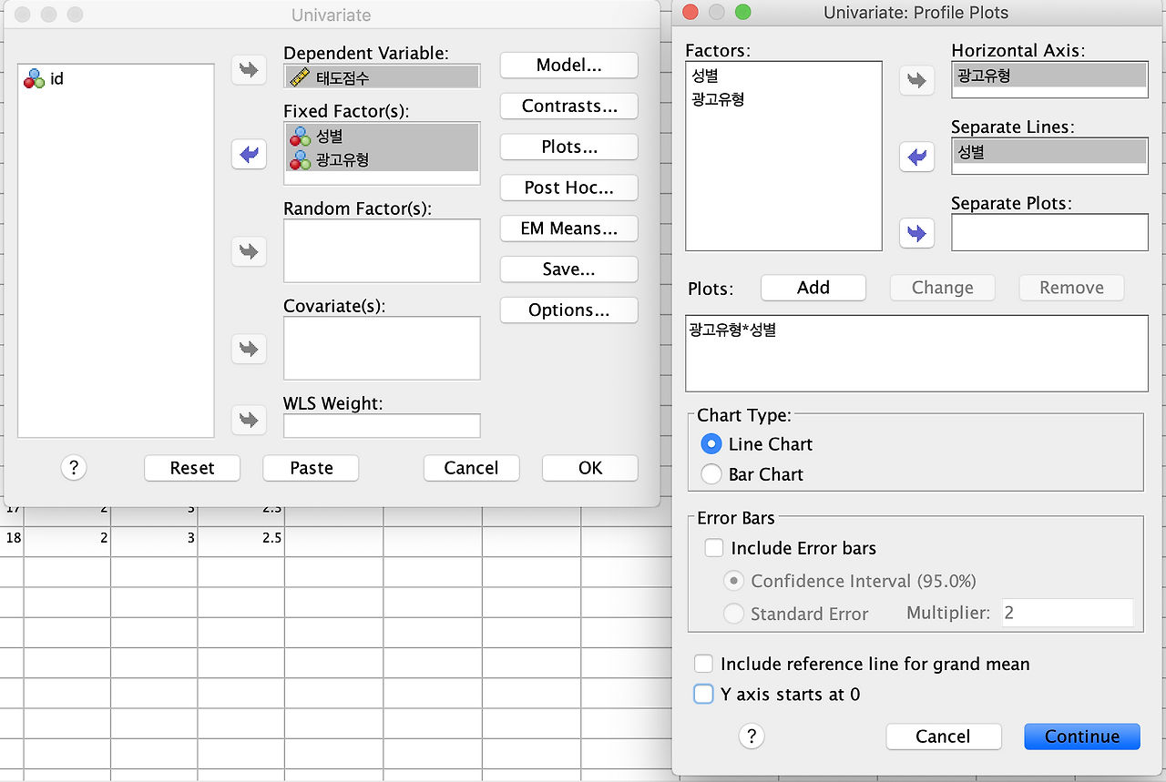1166x782 pixels.
Task: Click Cancel in Profile Plots dialog
Action: click(x=943, y=736)
